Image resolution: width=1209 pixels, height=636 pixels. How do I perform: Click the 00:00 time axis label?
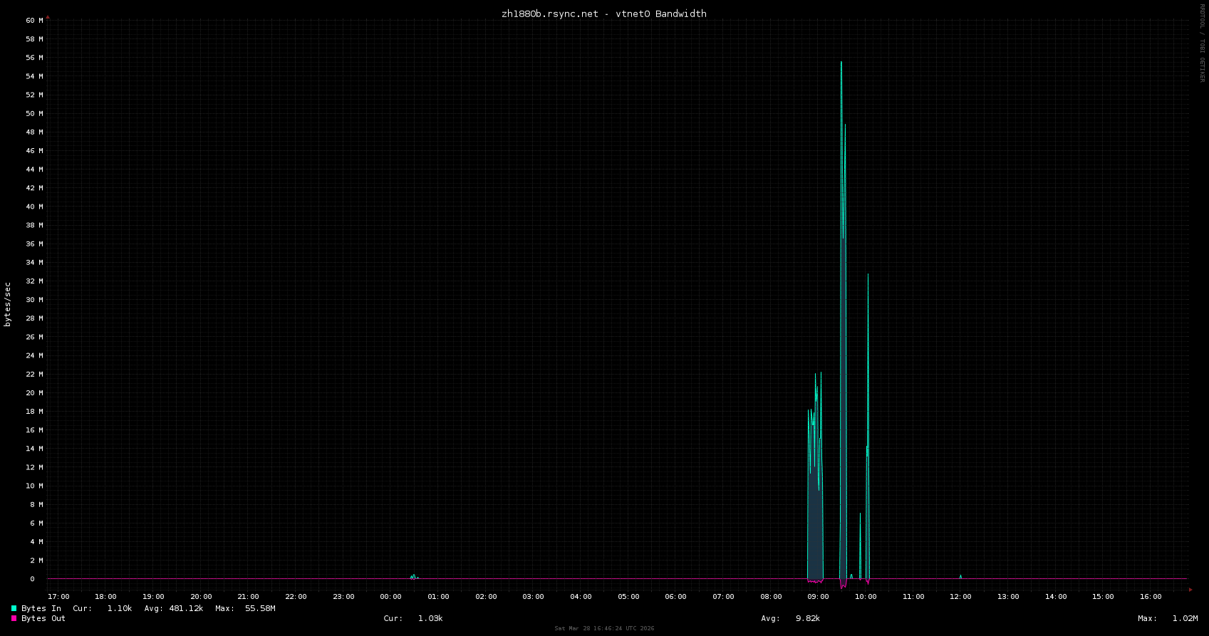click(x=390, y=597)
